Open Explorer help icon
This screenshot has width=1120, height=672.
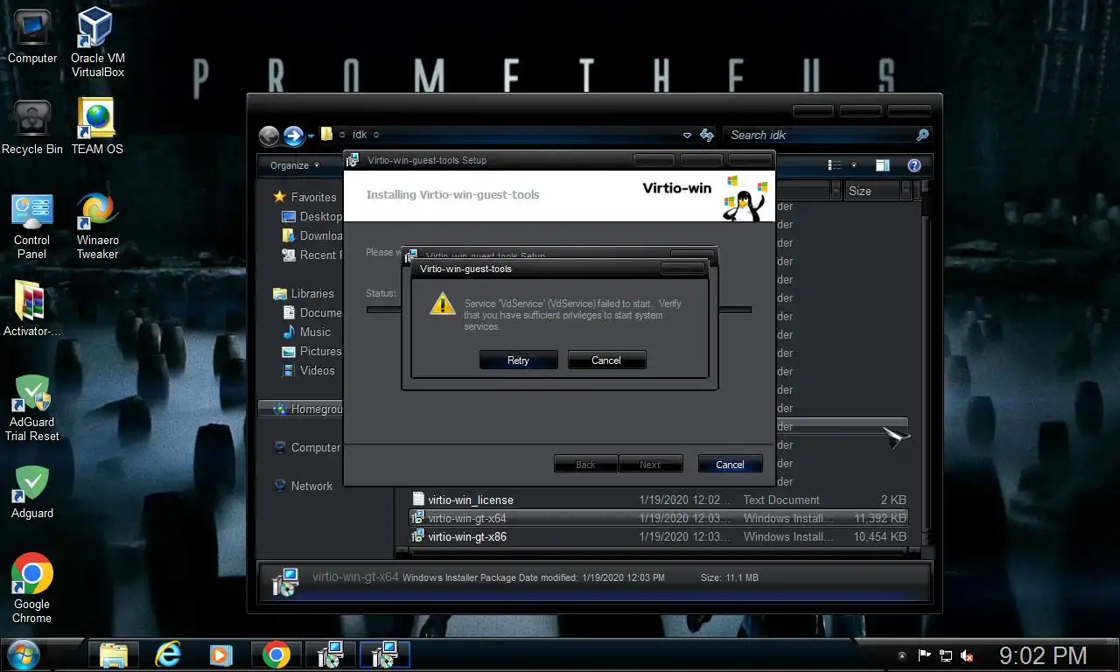click(x=914, y=165)
